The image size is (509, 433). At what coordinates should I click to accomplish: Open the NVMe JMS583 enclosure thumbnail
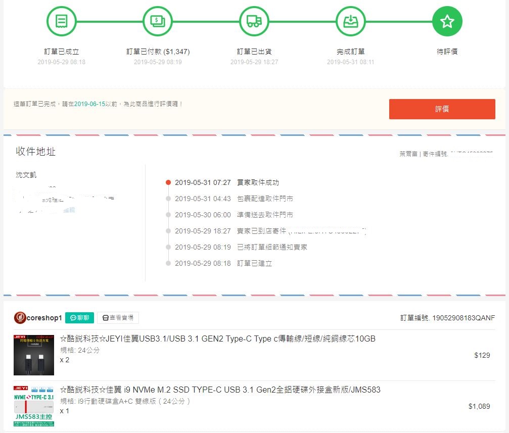[x=34, y=406]
